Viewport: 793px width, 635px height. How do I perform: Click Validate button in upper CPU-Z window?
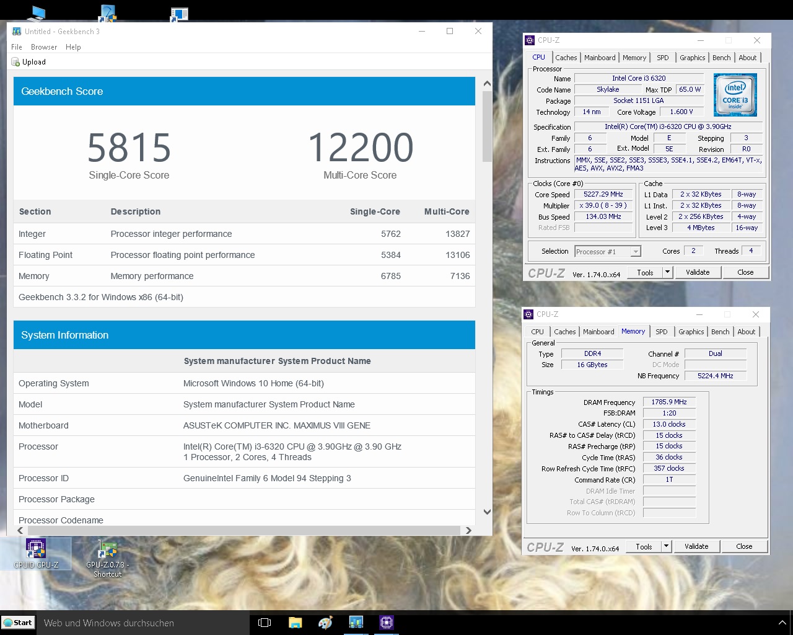tap(698, 272)
